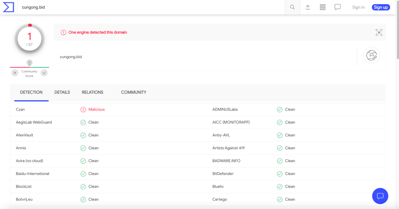Click the clean check icon for Armis

click(83, 148)
